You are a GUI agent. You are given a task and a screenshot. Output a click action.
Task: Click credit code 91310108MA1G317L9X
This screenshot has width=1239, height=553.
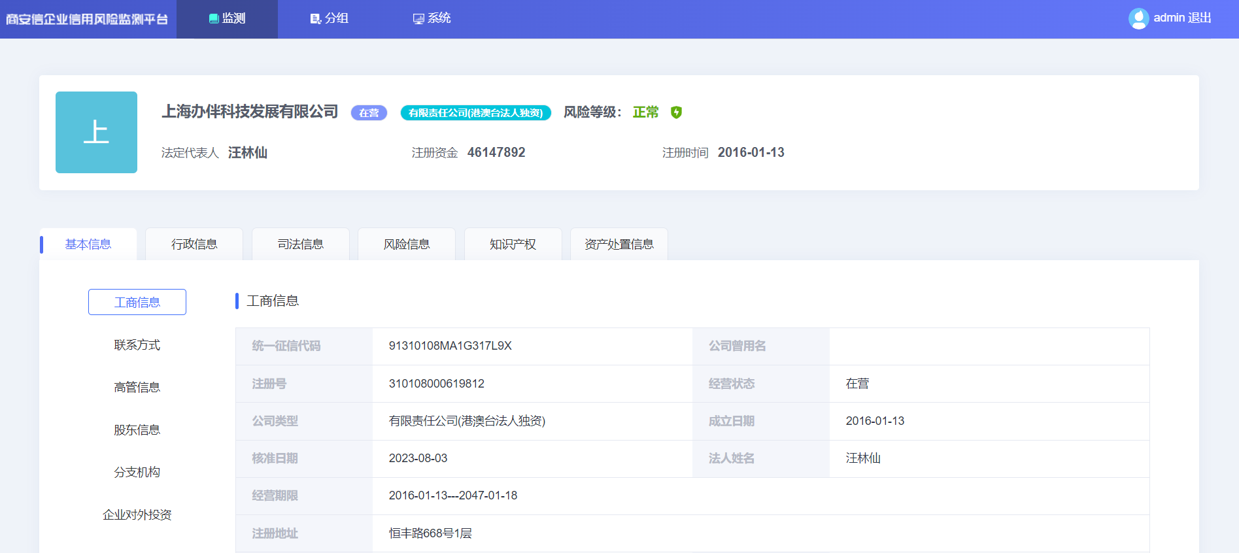coord(450,346)
